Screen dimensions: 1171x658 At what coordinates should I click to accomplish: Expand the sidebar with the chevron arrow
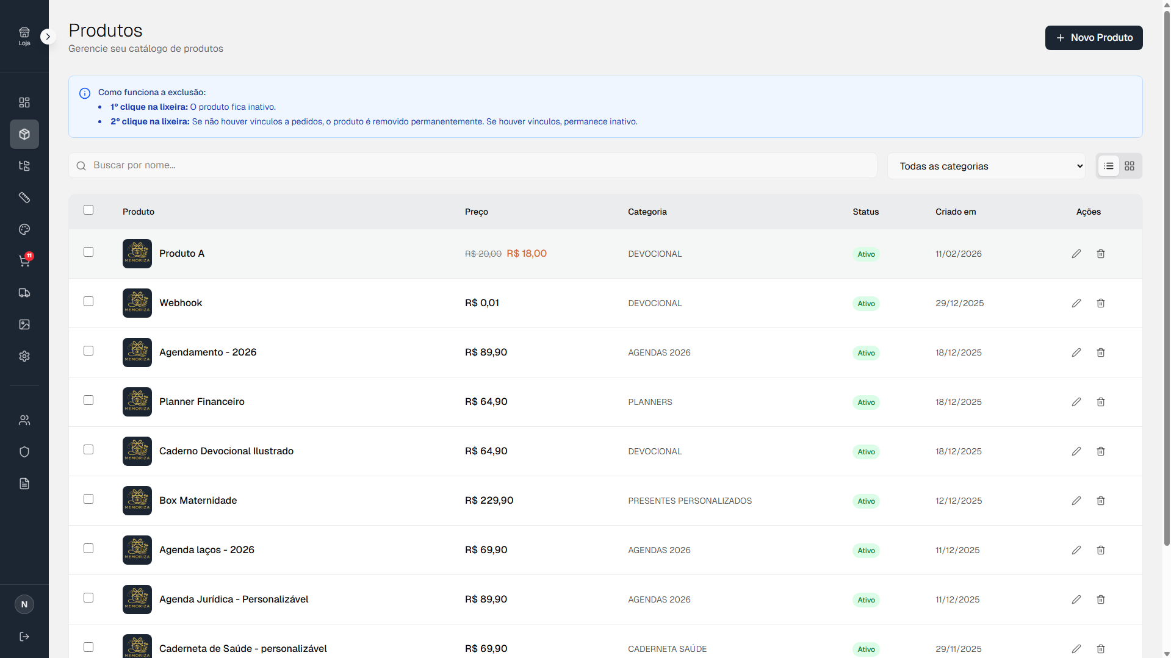[x=48, y=37]
